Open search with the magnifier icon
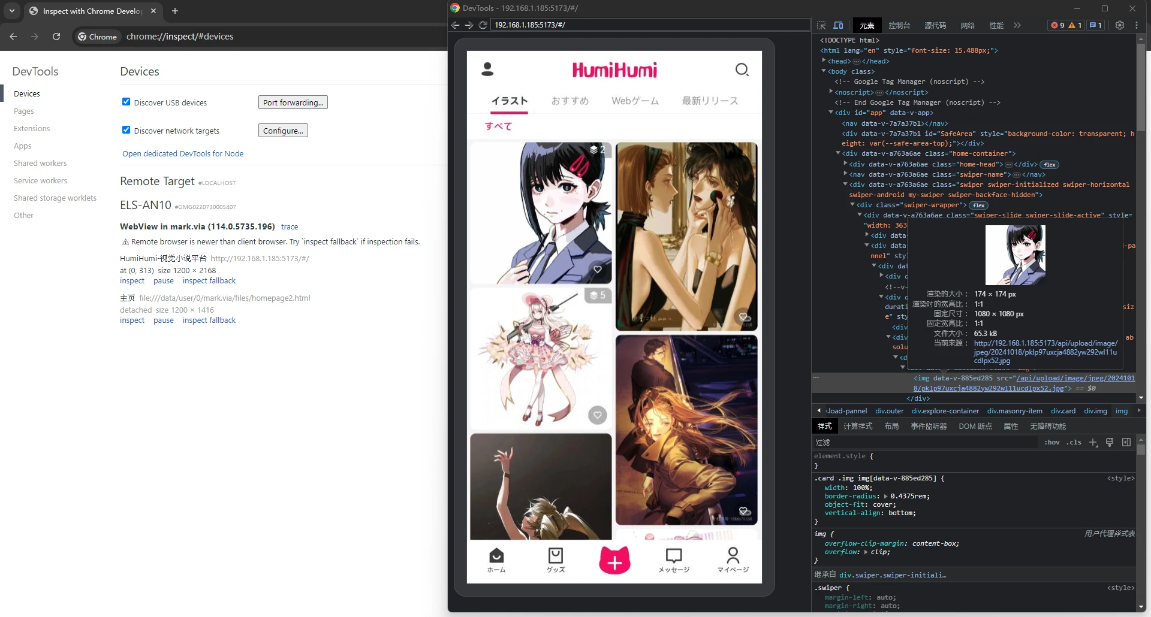This screenshot has width=1151, height=617. tap(742, 69)
